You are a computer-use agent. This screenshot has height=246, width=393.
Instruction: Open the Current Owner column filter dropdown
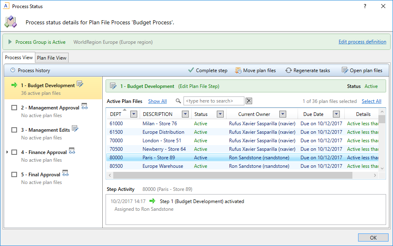283,114
